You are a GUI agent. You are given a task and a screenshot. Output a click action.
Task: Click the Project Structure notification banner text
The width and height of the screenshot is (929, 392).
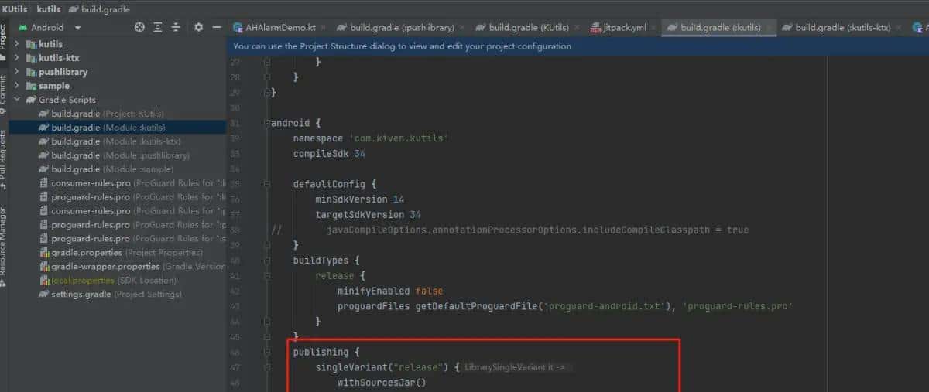[402, 46]
